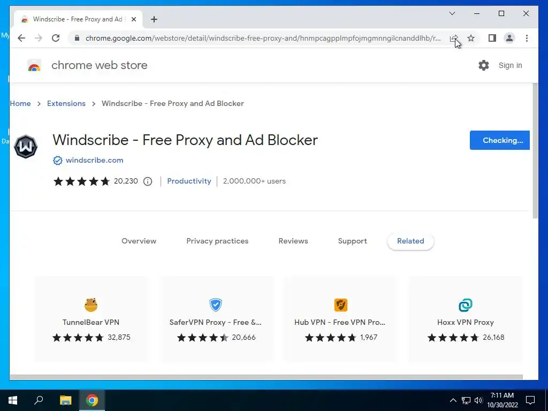
Task: Open the tab search chevron
Action: pos(452,13)
